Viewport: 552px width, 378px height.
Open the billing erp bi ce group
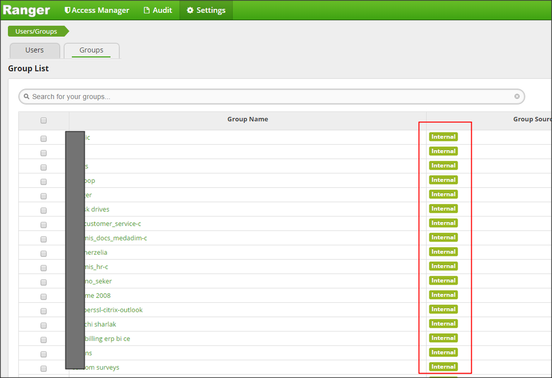click(107, 339)
